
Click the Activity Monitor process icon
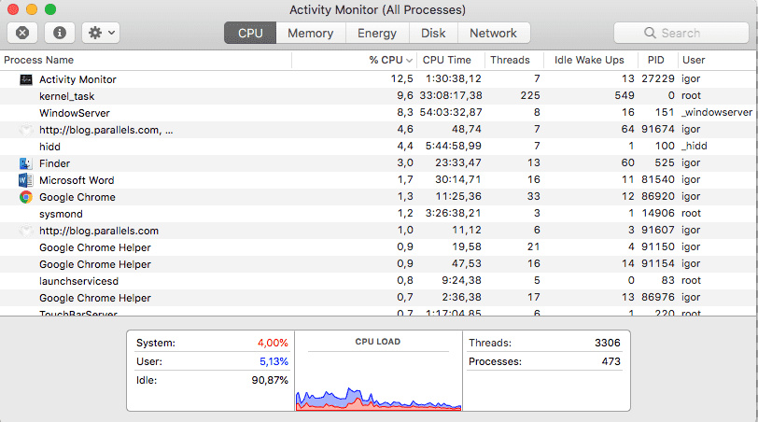(26, 79)
